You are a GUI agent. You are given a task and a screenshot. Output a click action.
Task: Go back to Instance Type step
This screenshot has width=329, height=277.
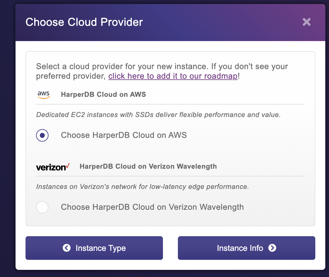(x=94, y=248)
